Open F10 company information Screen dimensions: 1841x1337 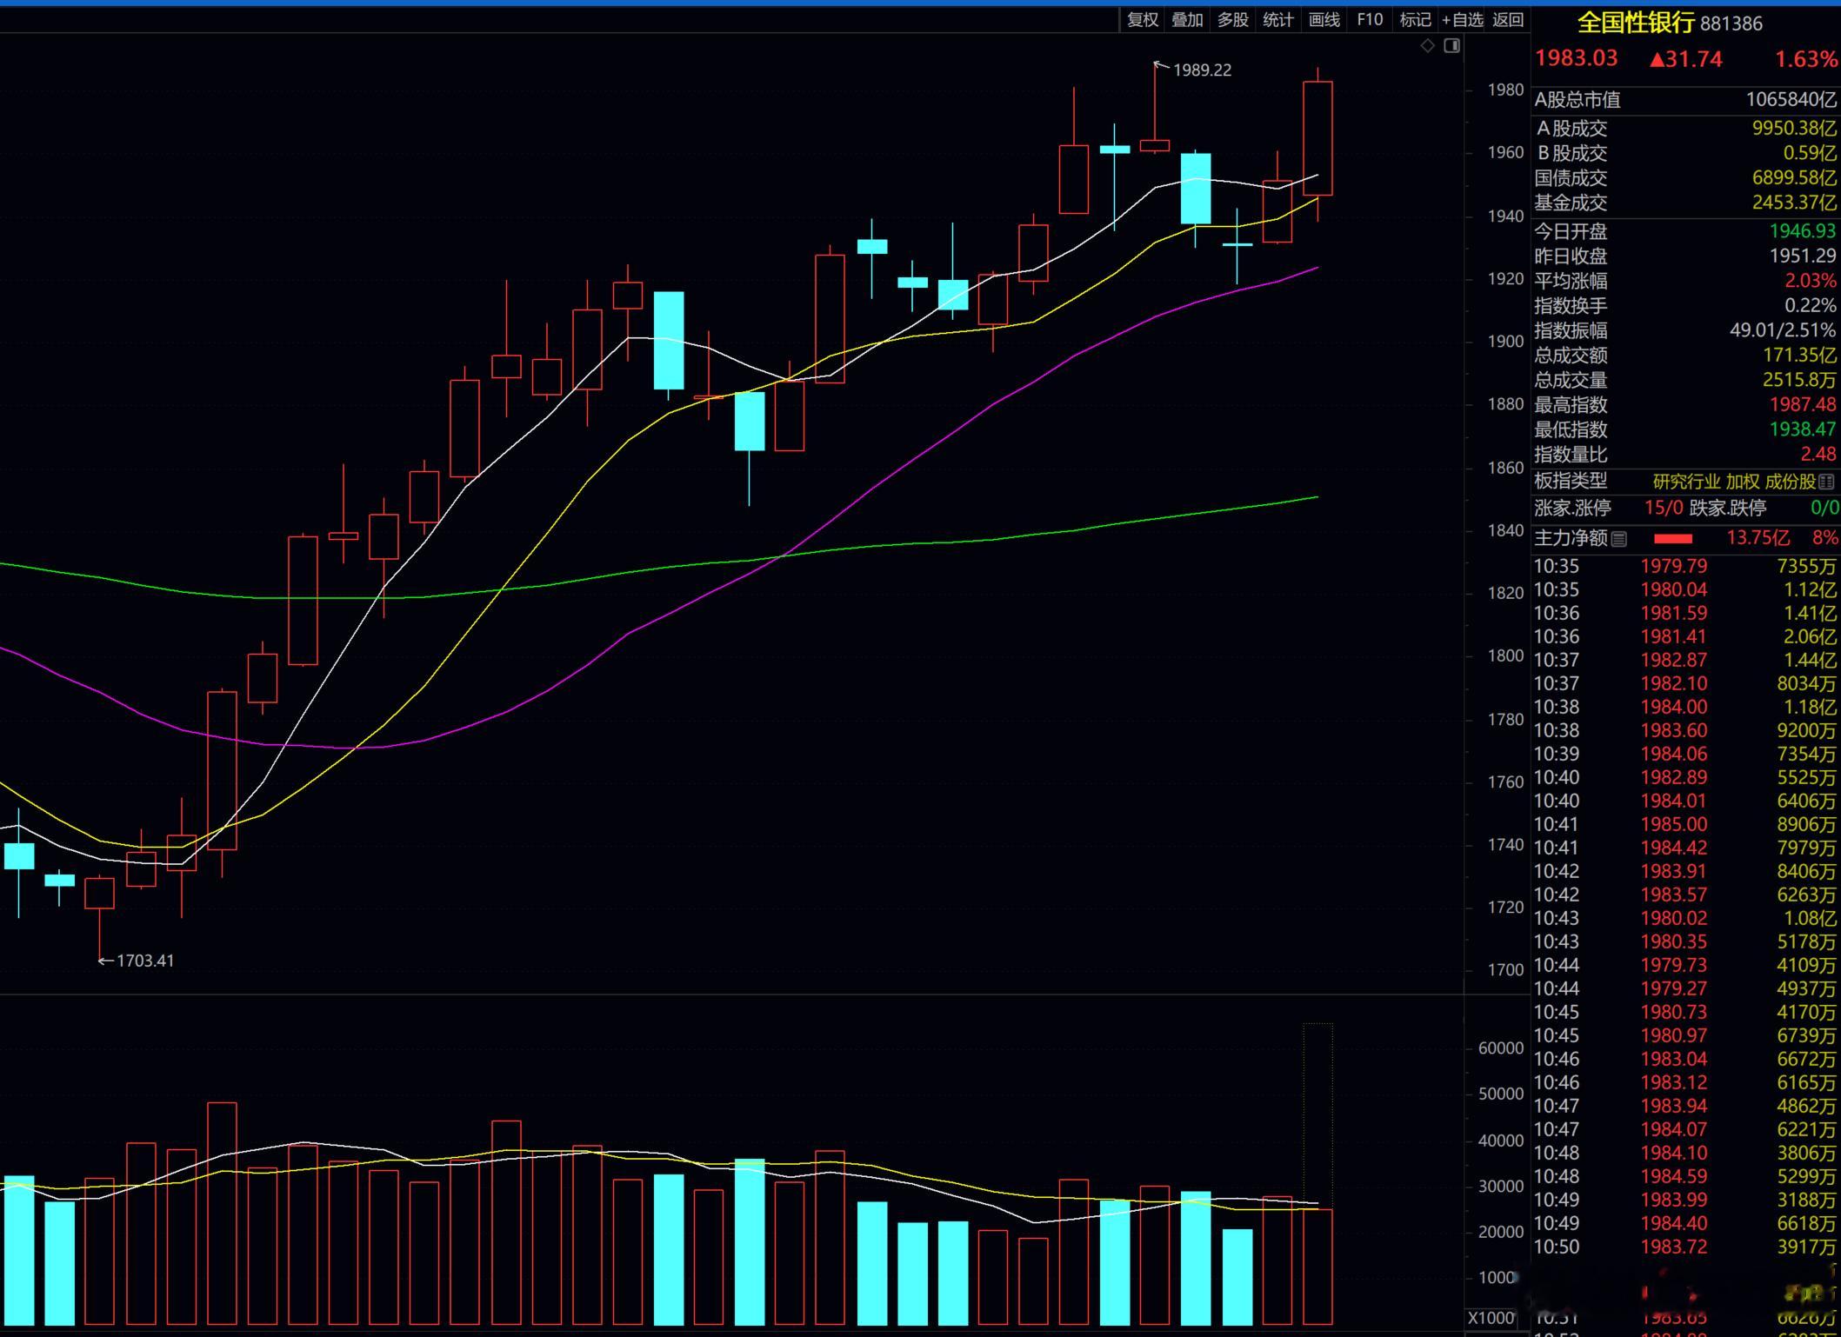[1370, 20]
